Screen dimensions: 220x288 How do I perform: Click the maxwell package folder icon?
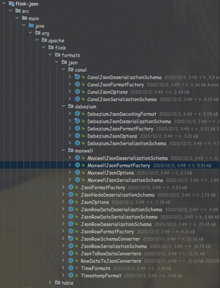tap(71, 150)
